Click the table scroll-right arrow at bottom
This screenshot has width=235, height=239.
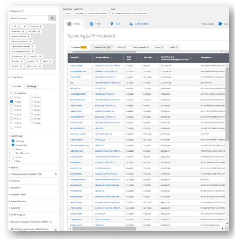point(222,229)
